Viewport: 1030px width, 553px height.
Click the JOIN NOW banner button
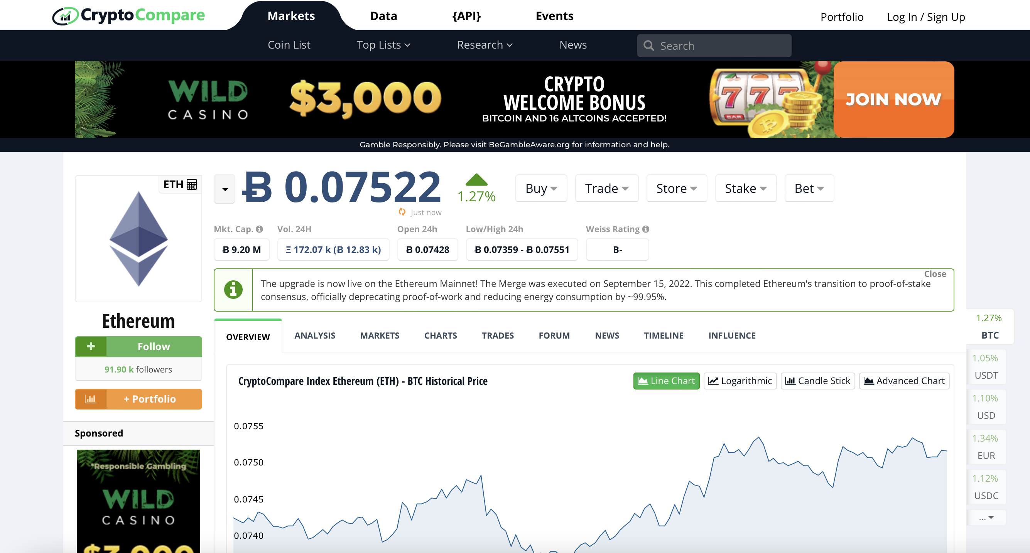[894, 99]
